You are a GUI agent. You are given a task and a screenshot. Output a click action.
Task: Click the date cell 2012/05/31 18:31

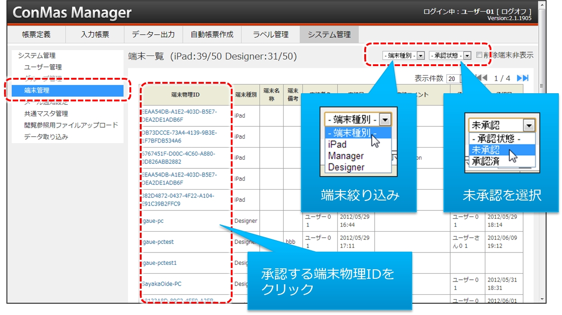pyautogui.click(x=504, y=284)
